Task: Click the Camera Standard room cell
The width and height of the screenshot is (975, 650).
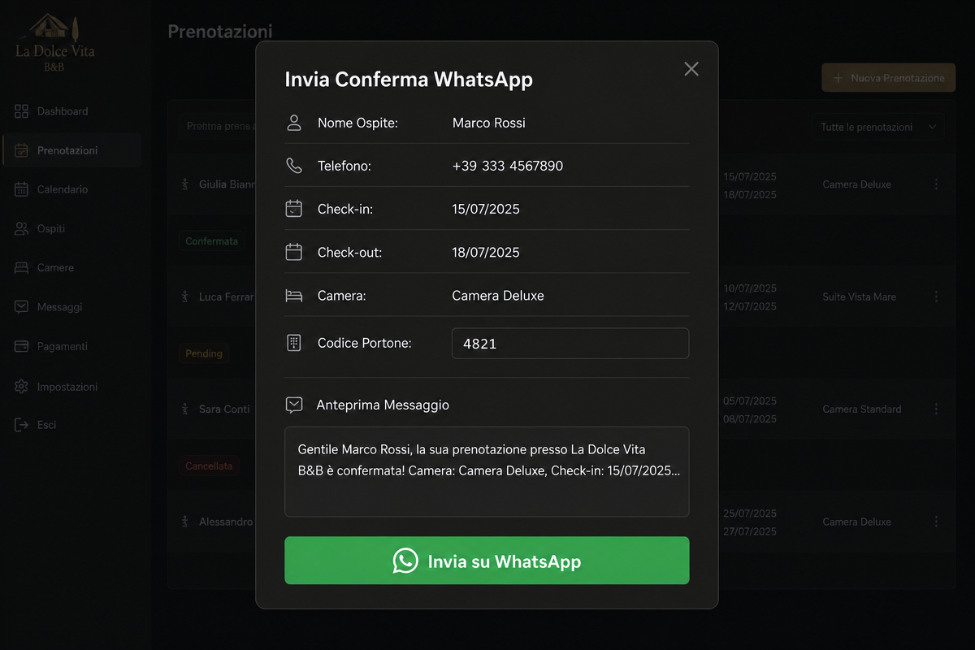Action: (x=861, y=409)
